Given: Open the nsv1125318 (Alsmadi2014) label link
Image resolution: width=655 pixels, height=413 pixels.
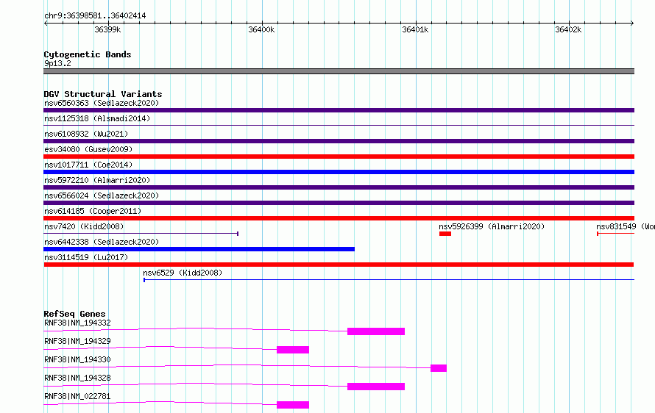Looking at the screenshot, I should coord(97,118).
